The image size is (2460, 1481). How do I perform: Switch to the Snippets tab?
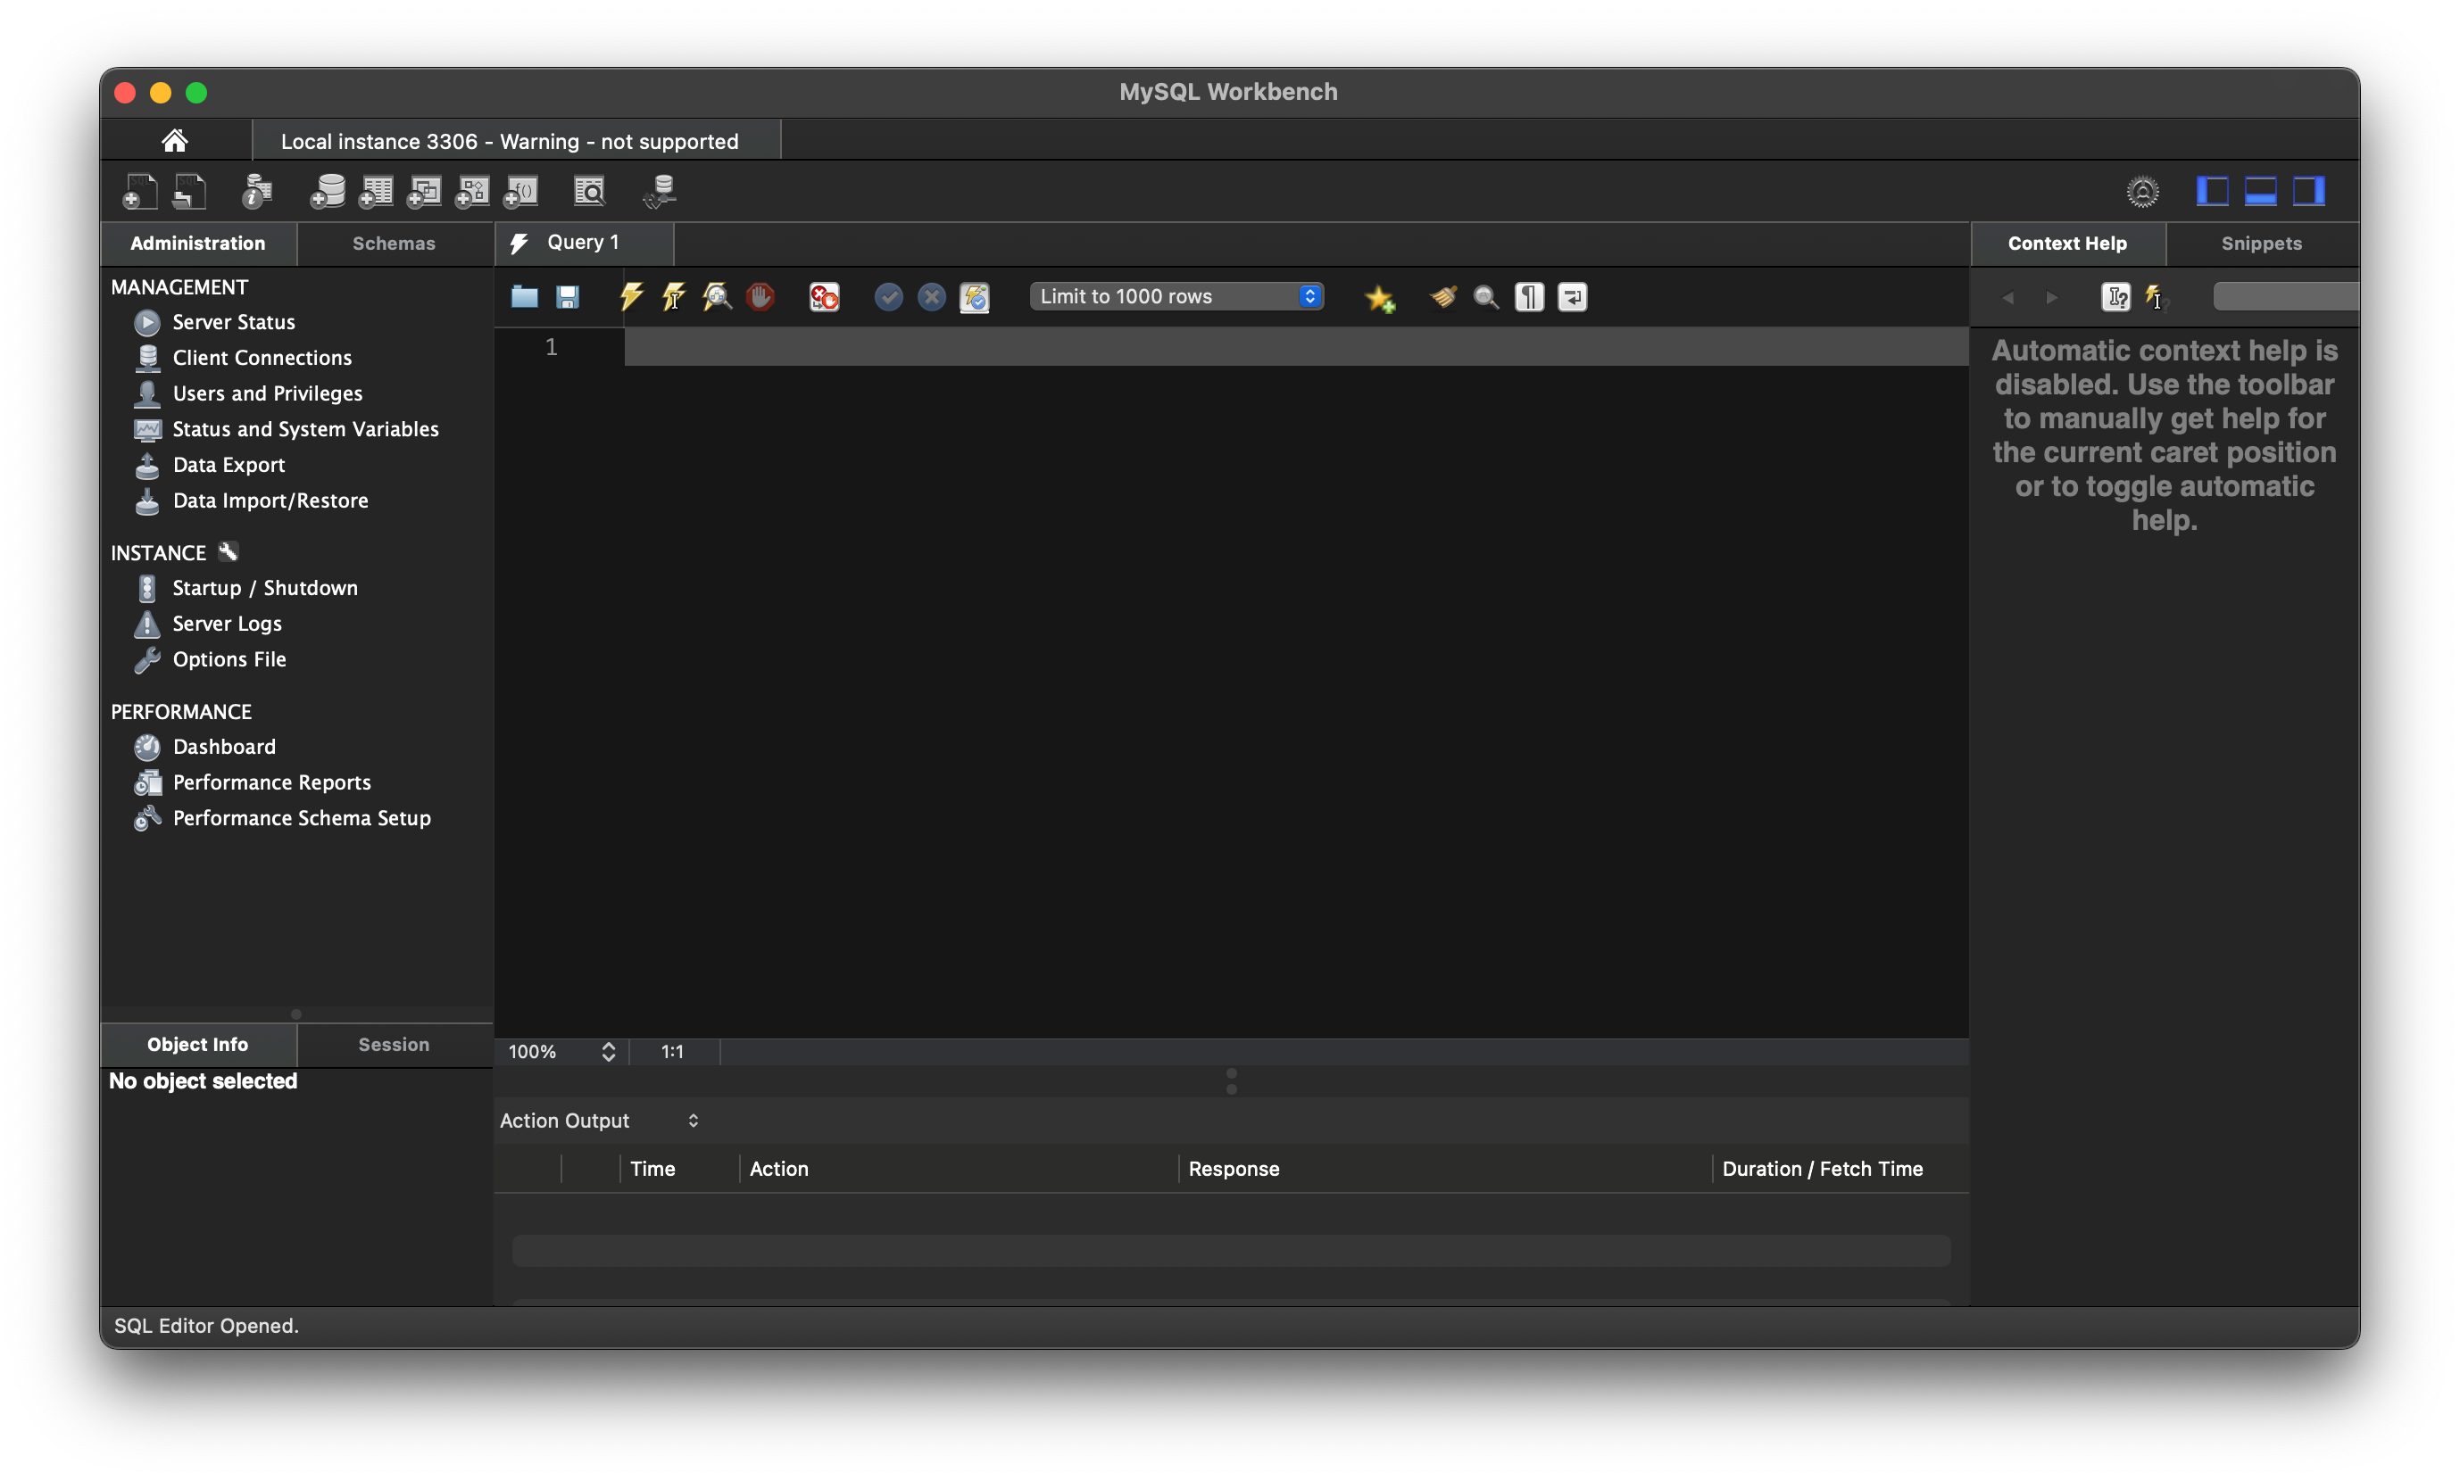coord(2260,244)
